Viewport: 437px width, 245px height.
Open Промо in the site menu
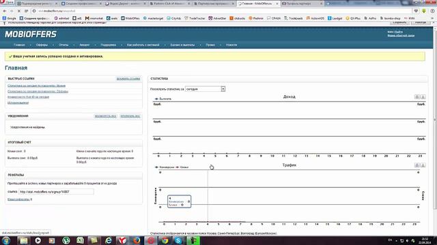click(x=210, y=45)
